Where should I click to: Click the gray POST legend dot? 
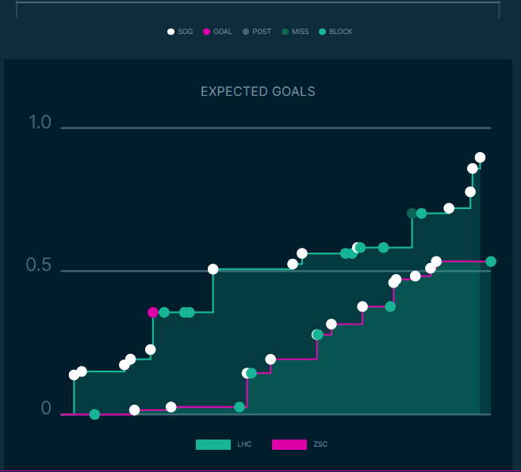[246, 32]
